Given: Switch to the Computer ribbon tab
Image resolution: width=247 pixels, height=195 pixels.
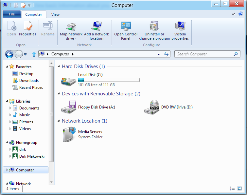Looking at the screenshot, I should pyautogui.click(x=34, y=14).
